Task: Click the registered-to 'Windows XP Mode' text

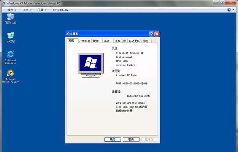Action: 126,75
